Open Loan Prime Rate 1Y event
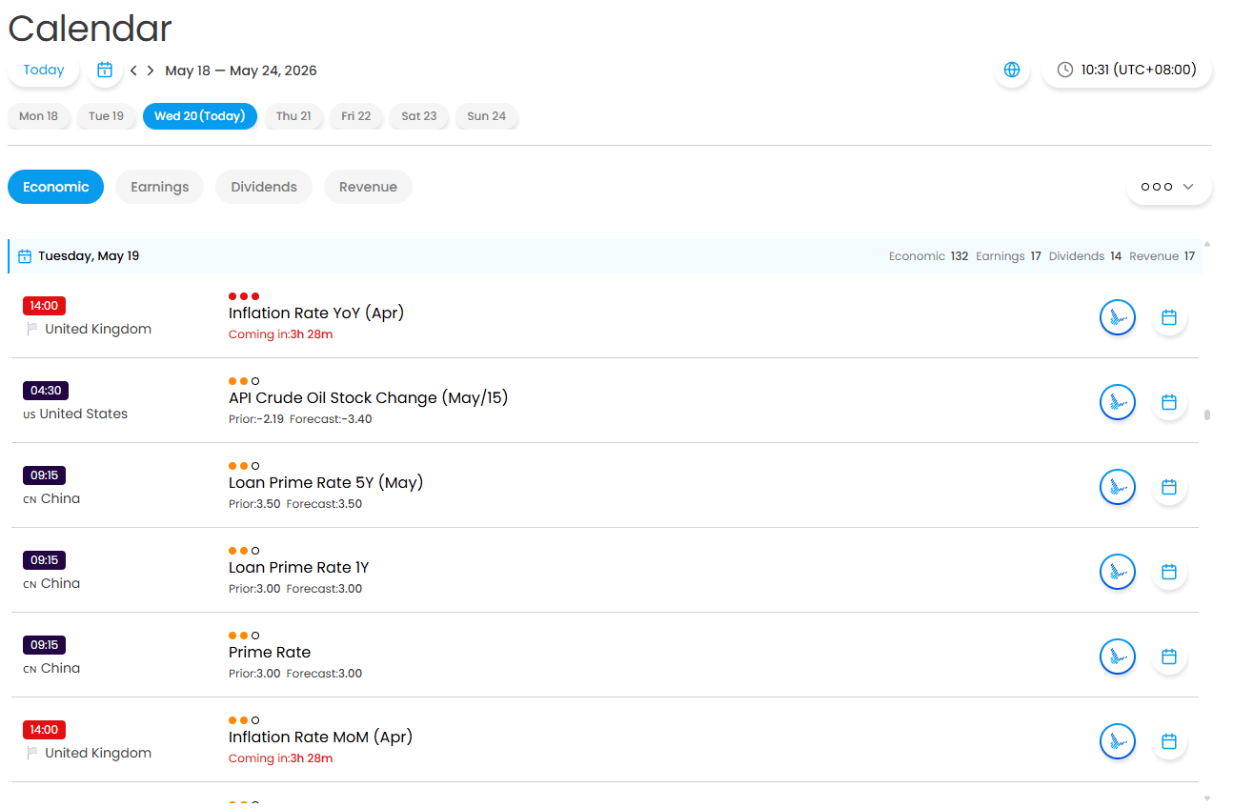 pos(299,568)
